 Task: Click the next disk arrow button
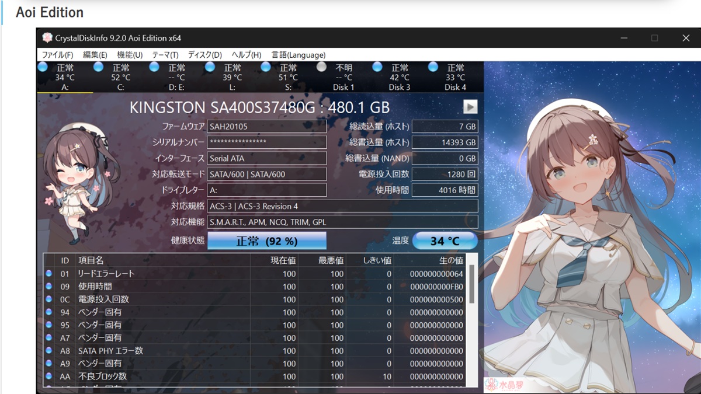[x=470, y=107]
